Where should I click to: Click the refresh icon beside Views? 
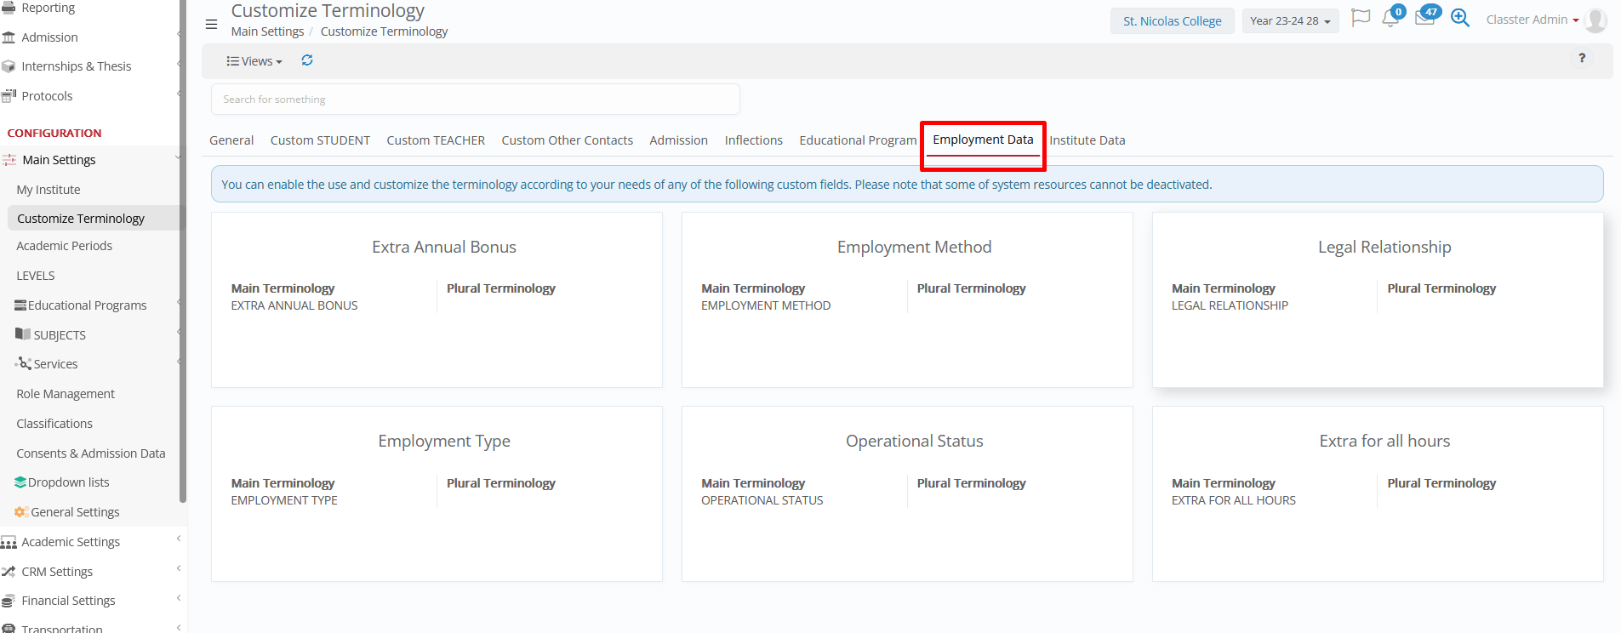tap(307, 60)
